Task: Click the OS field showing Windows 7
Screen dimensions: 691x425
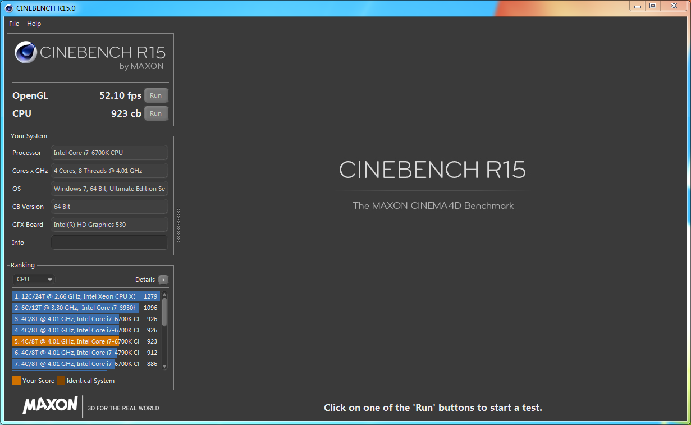Action: [x=109, y=189]
